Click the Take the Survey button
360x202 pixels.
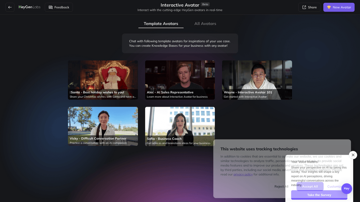(x=319, y=195)
